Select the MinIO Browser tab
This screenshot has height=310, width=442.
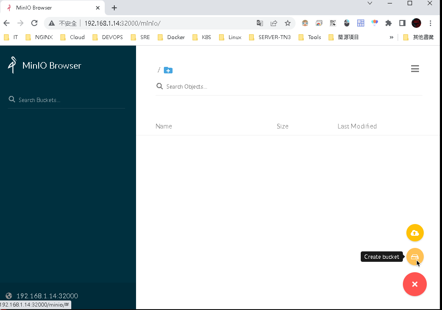(53, 8)
